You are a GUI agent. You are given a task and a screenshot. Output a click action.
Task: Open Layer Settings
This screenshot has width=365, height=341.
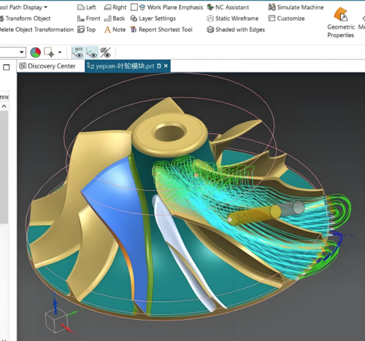click(153, 18)
